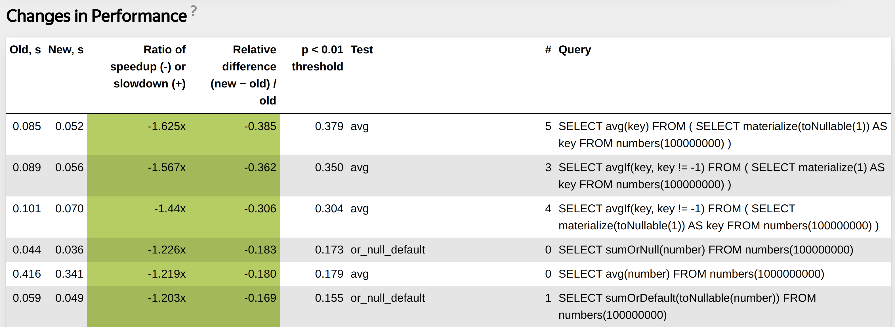Viewport: 895px width, 327px height.
Task: Click the green -1.625x ratio cell
Action: pos(167,126)
